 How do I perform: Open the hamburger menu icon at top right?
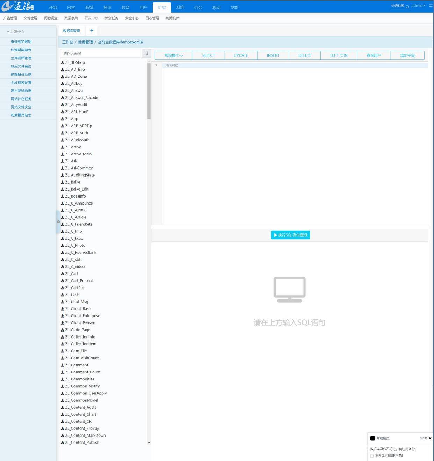click(431, 6)
